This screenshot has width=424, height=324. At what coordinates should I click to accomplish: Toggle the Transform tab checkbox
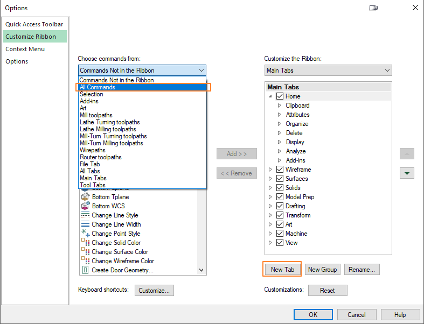[280, 215]
